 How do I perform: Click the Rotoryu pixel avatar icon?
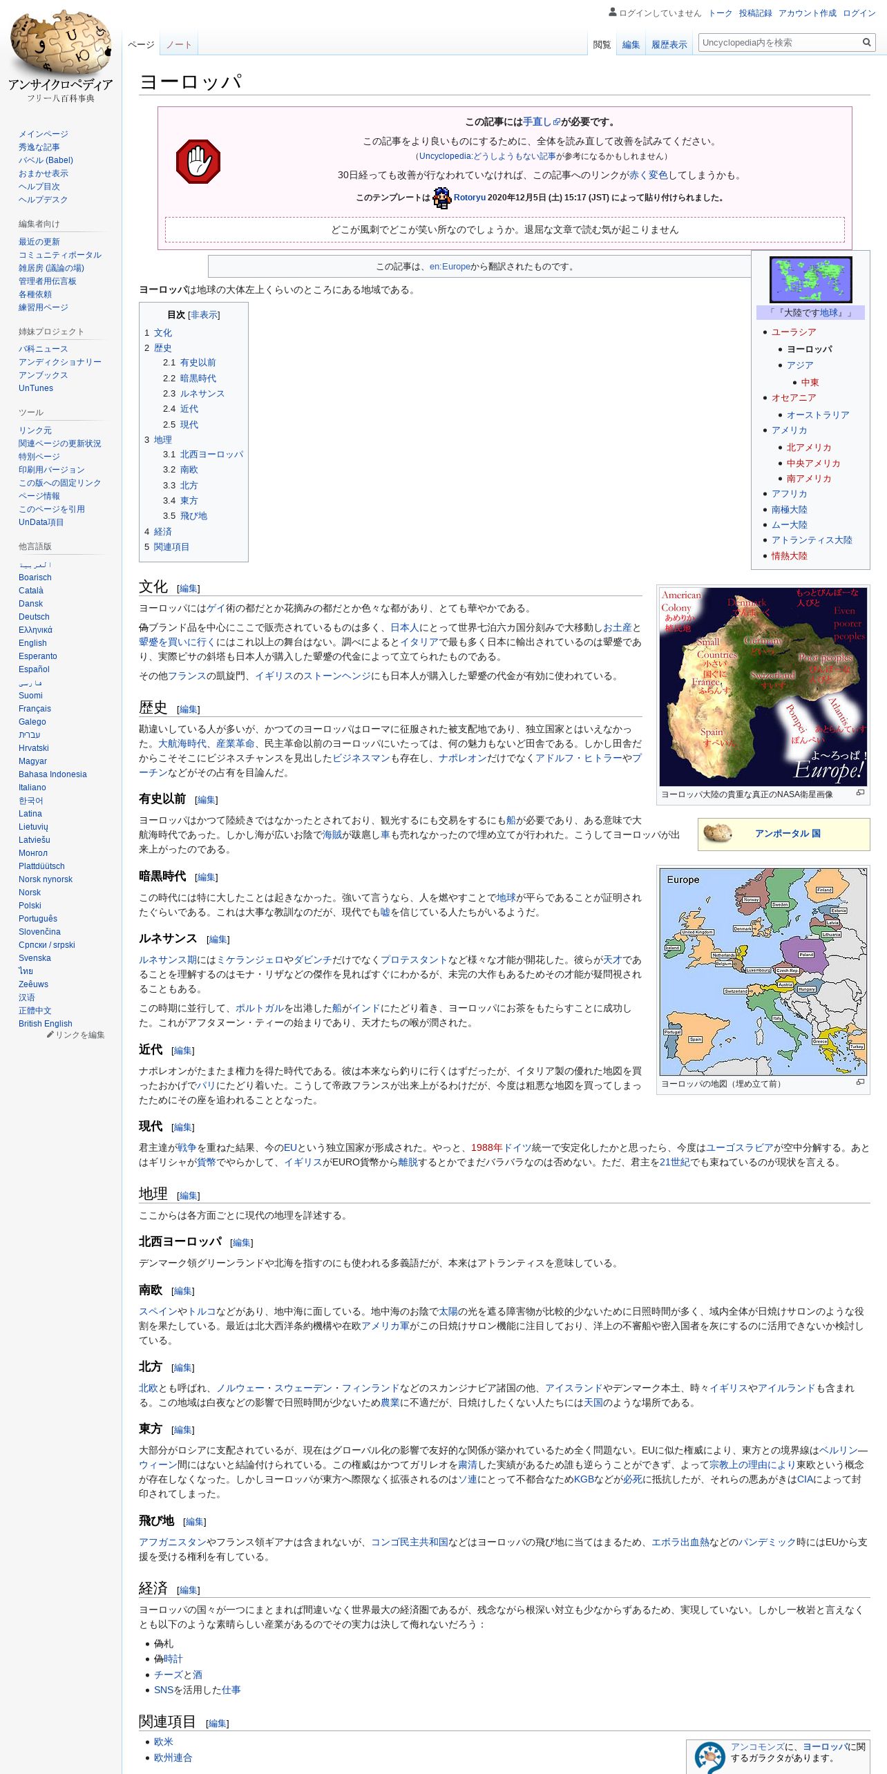[x=441, y=198]
